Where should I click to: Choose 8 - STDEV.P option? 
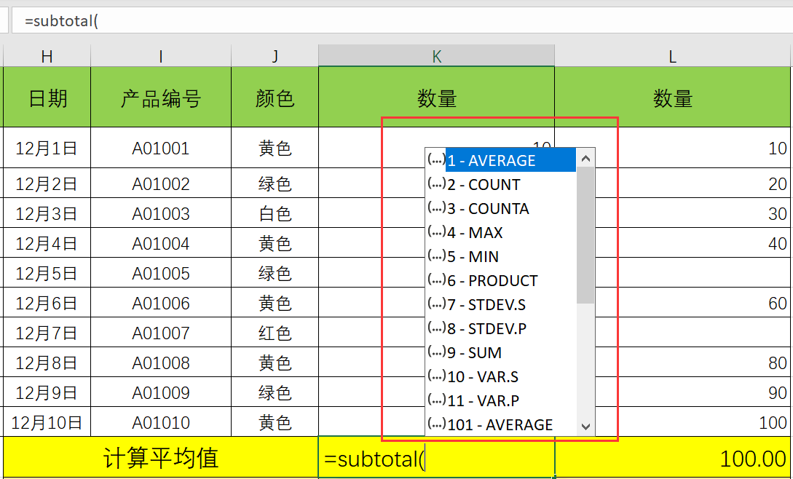501,329
